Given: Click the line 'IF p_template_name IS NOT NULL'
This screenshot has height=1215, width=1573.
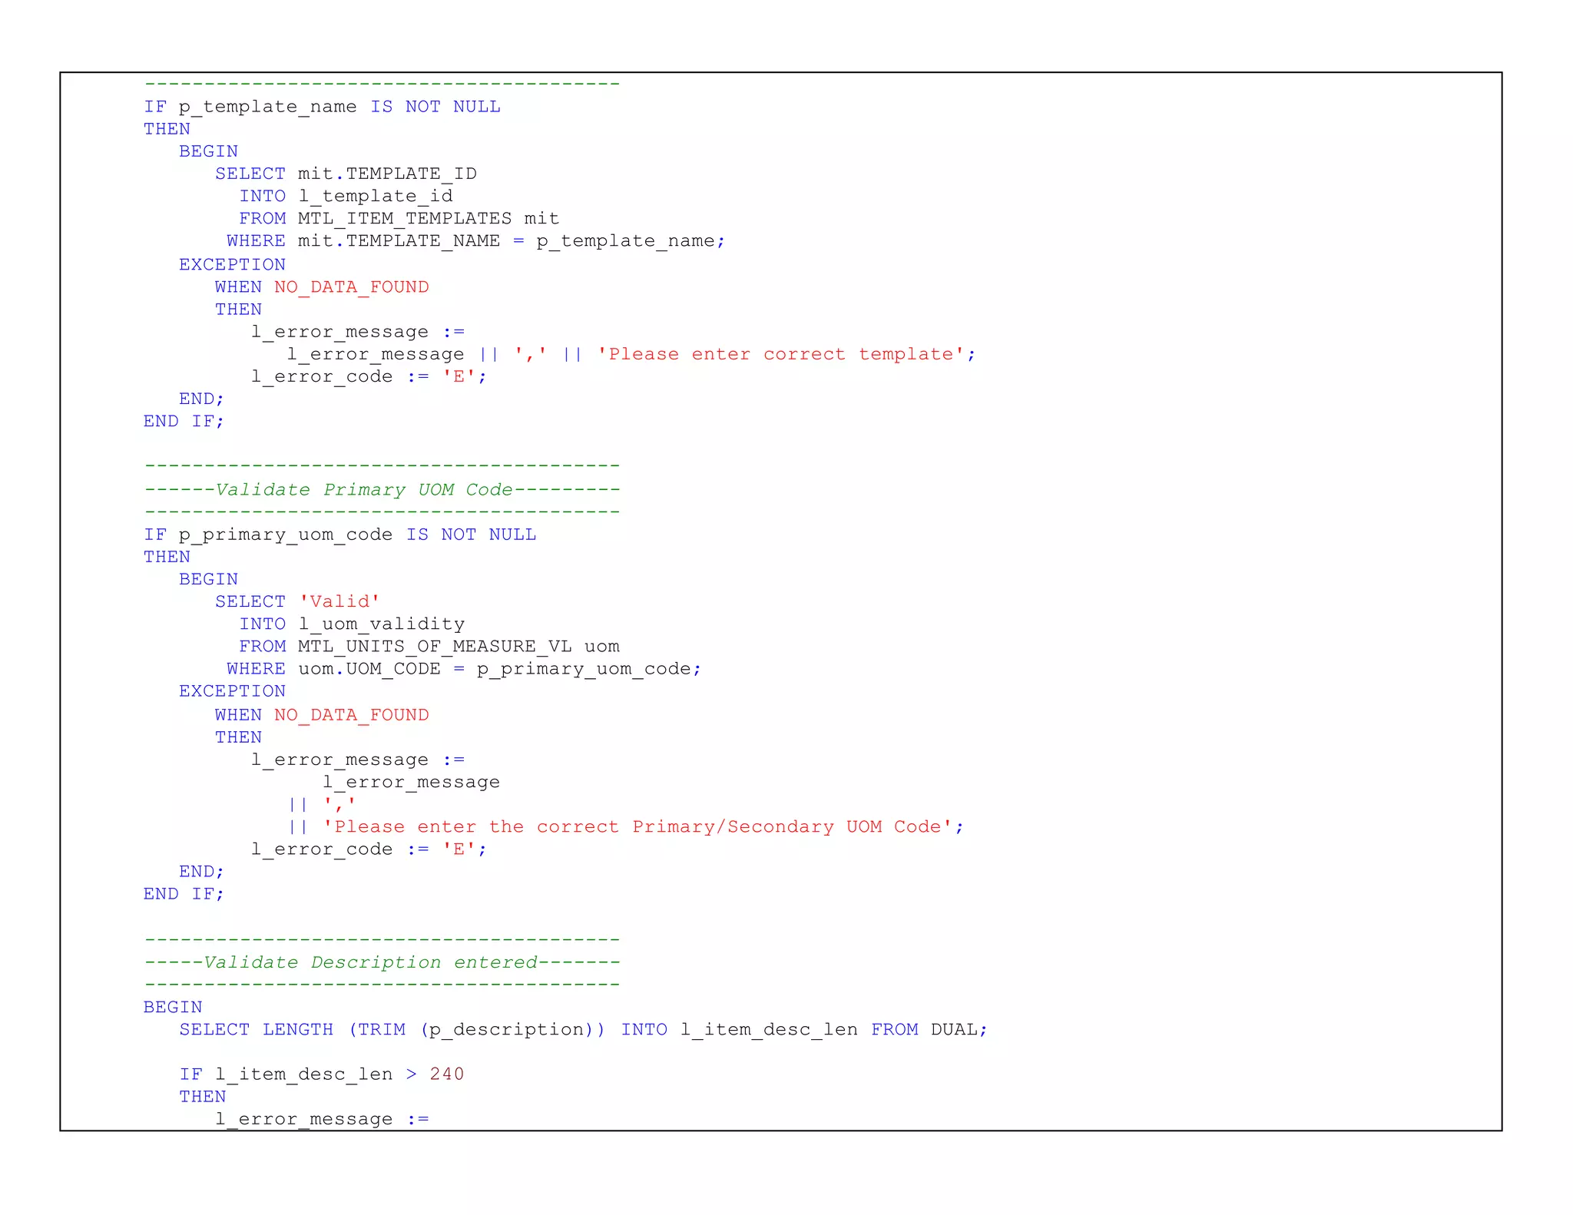Looking at the screenshot, I should (x=322, y=107).
